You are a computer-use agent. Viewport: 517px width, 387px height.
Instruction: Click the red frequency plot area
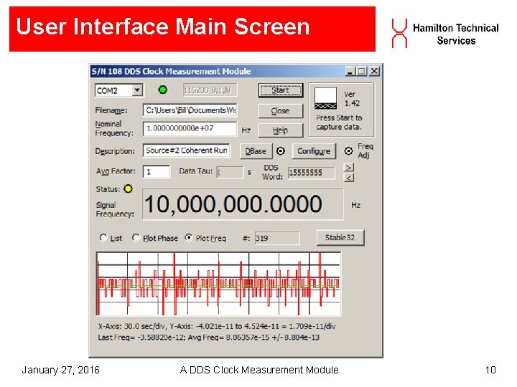(x=218, y=284)
